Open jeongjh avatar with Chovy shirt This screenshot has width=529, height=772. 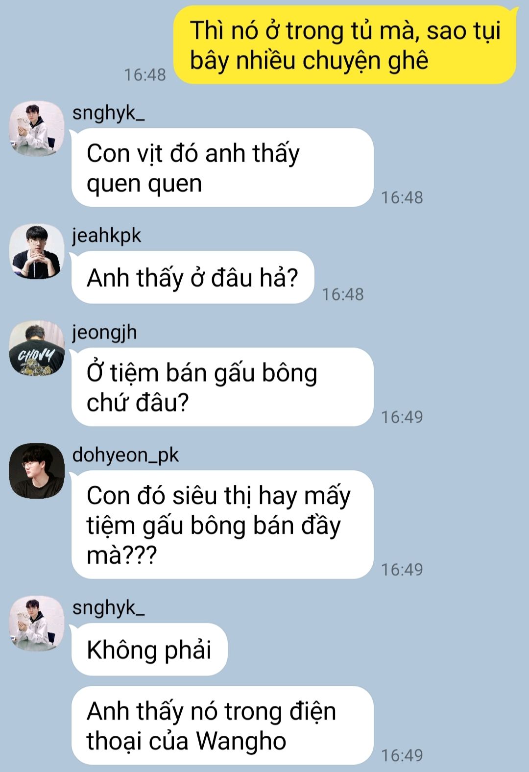37,348
